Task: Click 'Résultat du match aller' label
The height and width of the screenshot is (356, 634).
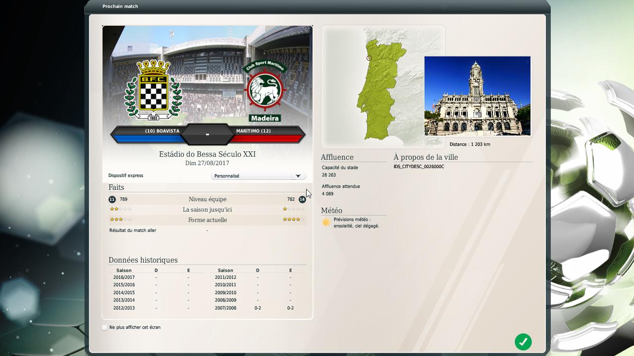Action: coord(133,230)
